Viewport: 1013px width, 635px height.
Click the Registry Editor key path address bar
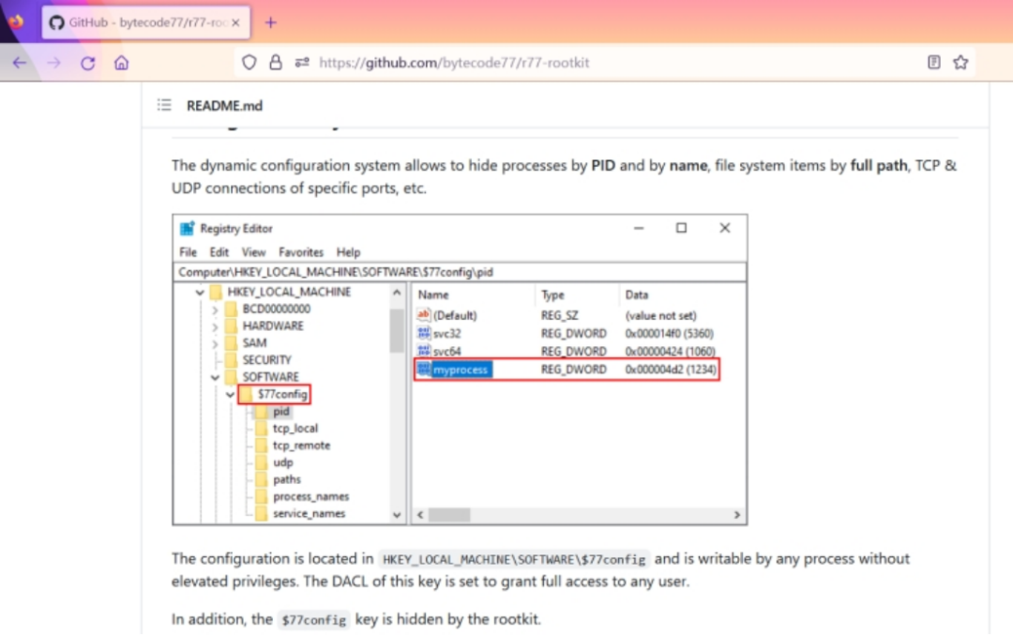click(x=460, y=272)
